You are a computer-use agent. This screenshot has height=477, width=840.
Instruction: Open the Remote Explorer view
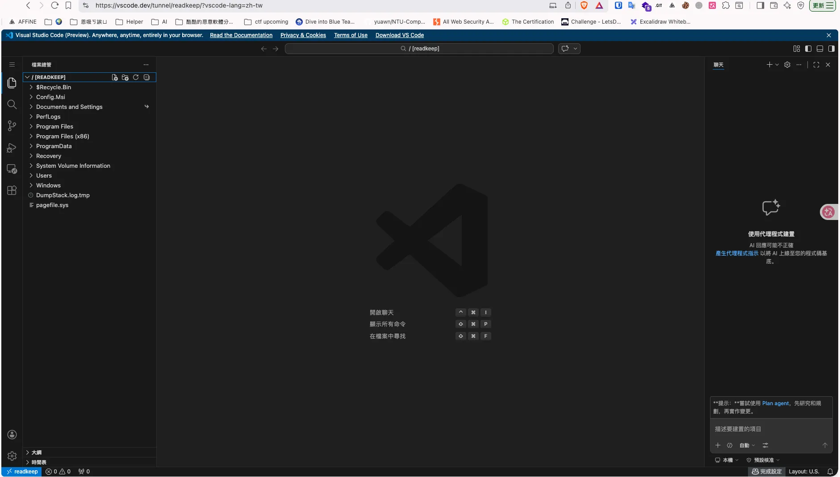pyautogui.click(x=12, y=169)
